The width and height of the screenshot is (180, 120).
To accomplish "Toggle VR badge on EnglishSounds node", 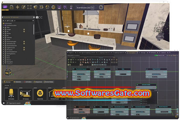I will coord(24,48).
